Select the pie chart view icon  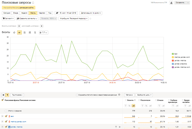click(x=14, y=32)
